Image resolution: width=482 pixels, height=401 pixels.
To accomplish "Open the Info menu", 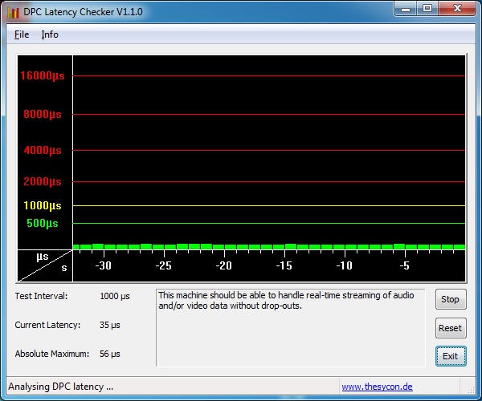I will 50,34.
